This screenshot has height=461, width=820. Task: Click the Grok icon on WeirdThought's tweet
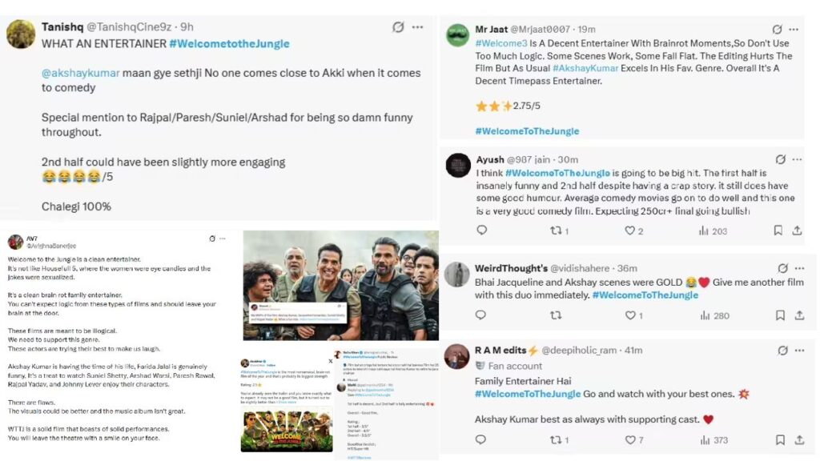pyautogui.click(x=782, y=268)
